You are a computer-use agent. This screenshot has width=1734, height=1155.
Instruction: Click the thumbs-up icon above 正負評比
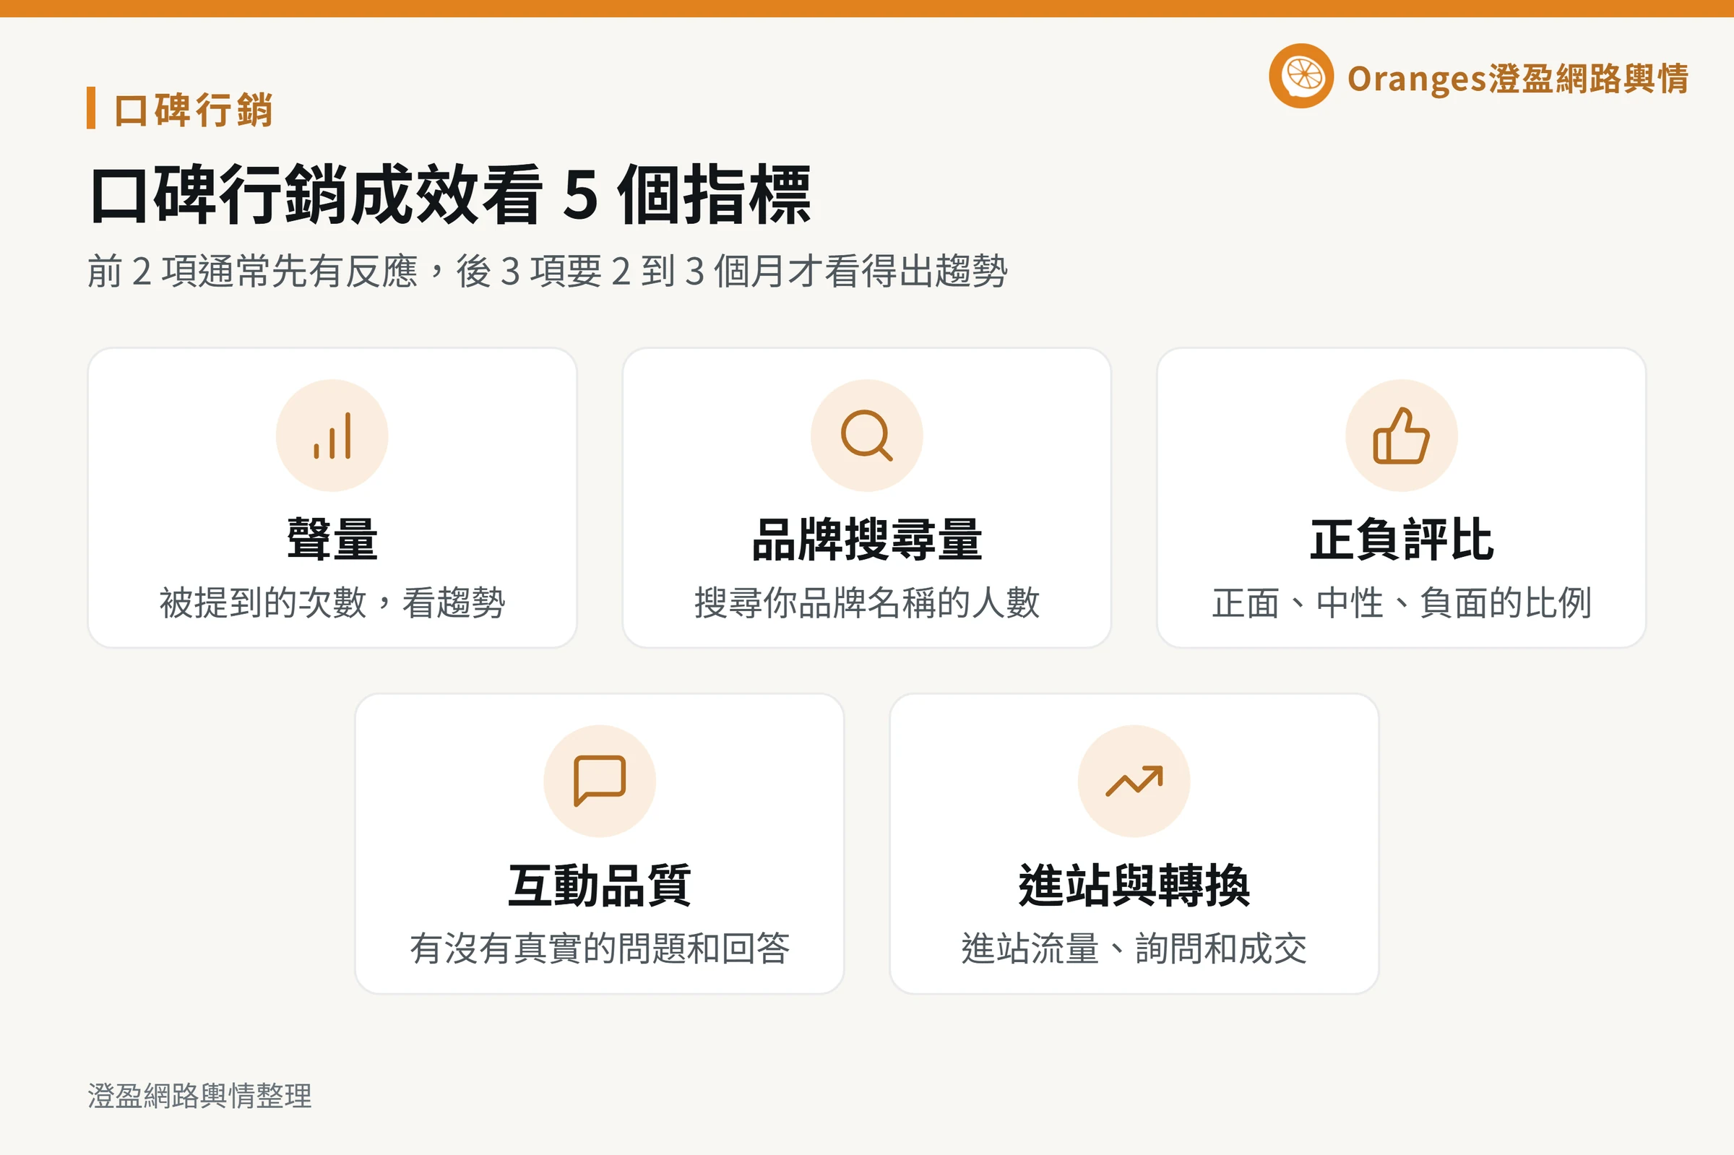pos(1401,436)
